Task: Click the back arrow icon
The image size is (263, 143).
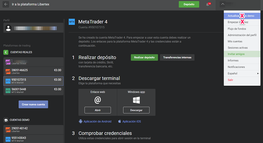Action: point(6,4)
